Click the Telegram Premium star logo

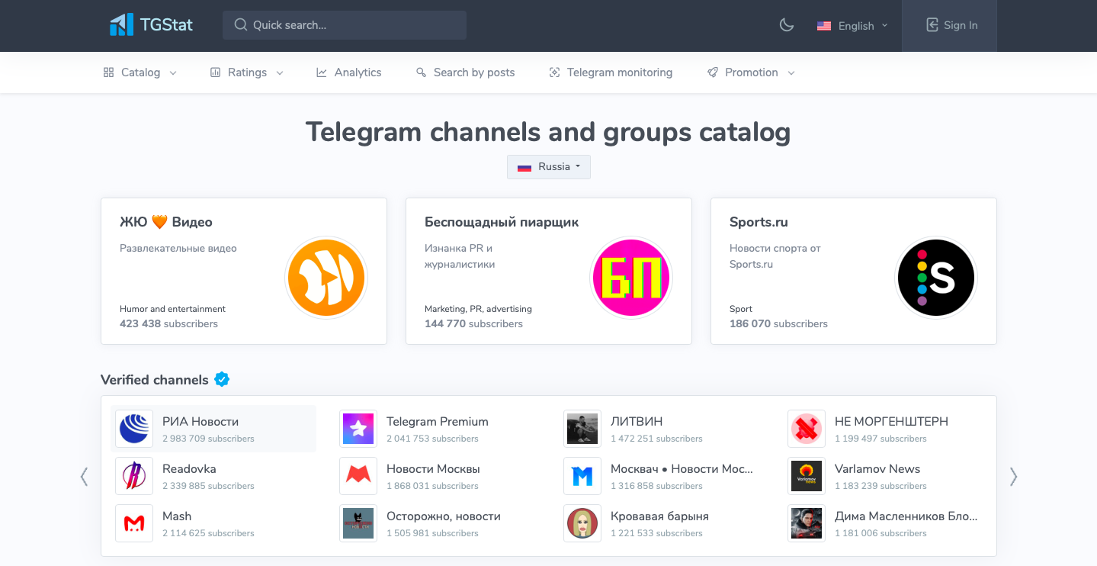click(x=358, y=429)
